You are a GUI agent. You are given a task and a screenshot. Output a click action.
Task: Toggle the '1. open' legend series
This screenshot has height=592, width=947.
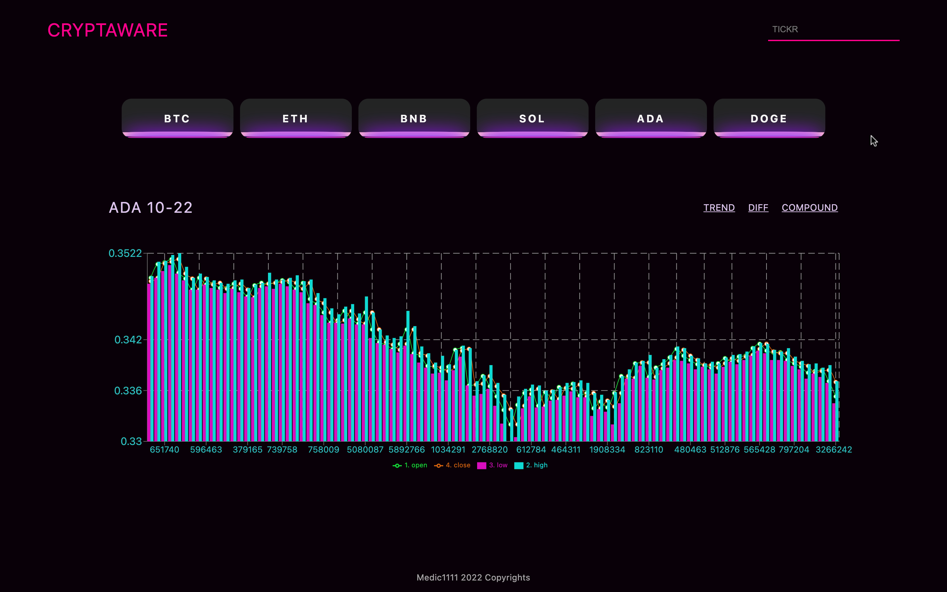point(416,465)
